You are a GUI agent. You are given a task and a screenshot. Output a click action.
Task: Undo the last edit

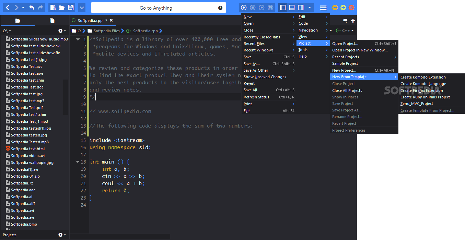32,8
